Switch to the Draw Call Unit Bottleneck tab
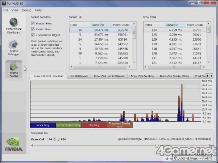The image size is (218, 163). pyautogui.click(x=109, y=76)
